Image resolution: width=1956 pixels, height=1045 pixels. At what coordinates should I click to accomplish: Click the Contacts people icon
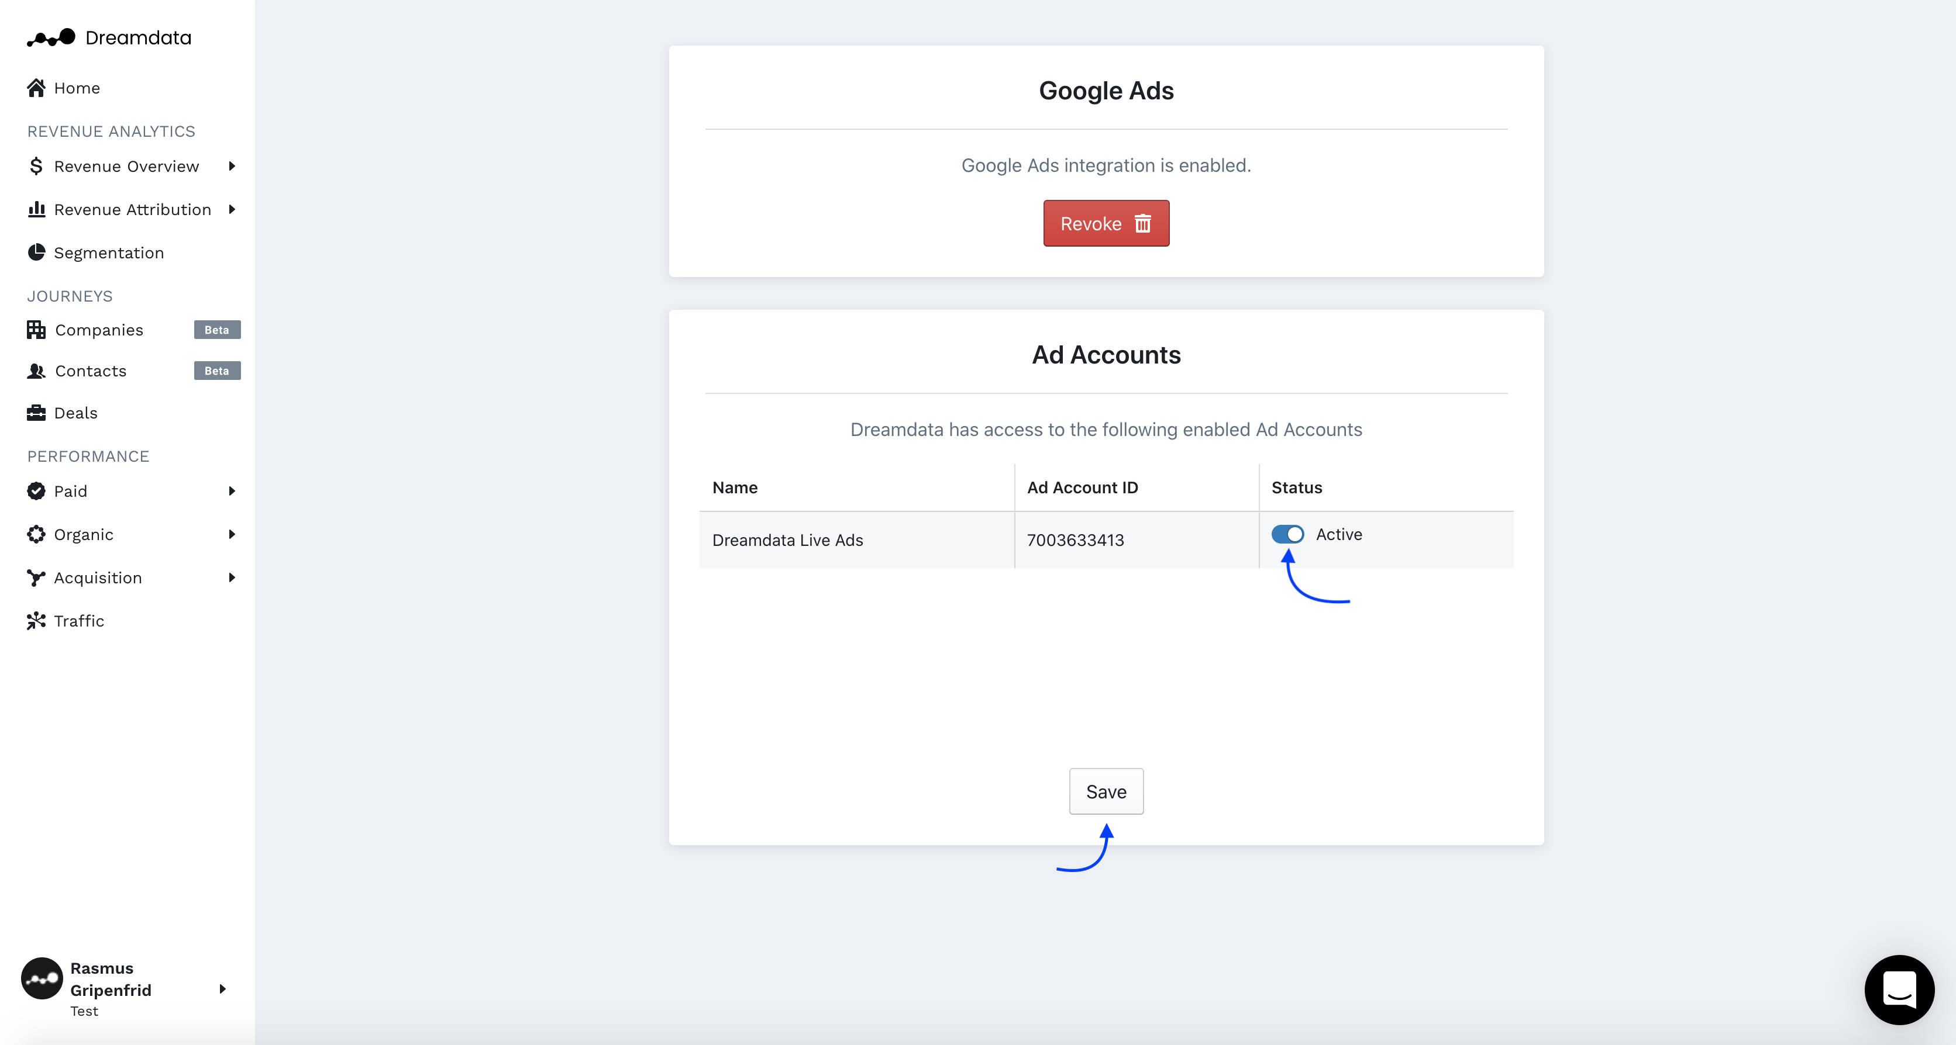click(36, 371)
